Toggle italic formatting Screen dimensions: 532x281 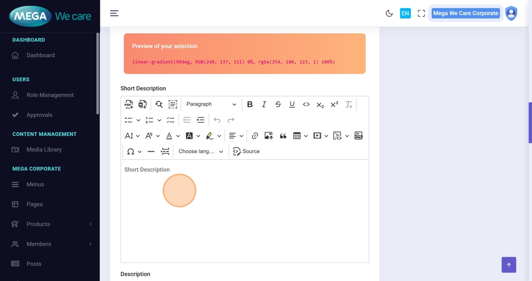click(264, 104)
